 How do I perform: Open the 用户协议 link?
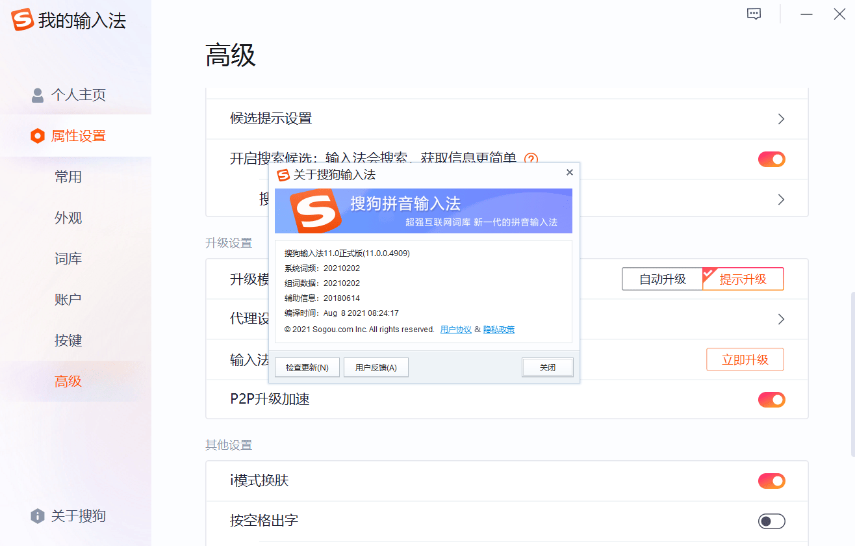[x=456, y=330]
